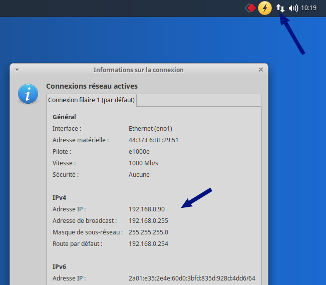The width and height of the screenshot is (326, 285).
Task: Click the Connexions réseau actives heading
Action: [x=92, y=86]
